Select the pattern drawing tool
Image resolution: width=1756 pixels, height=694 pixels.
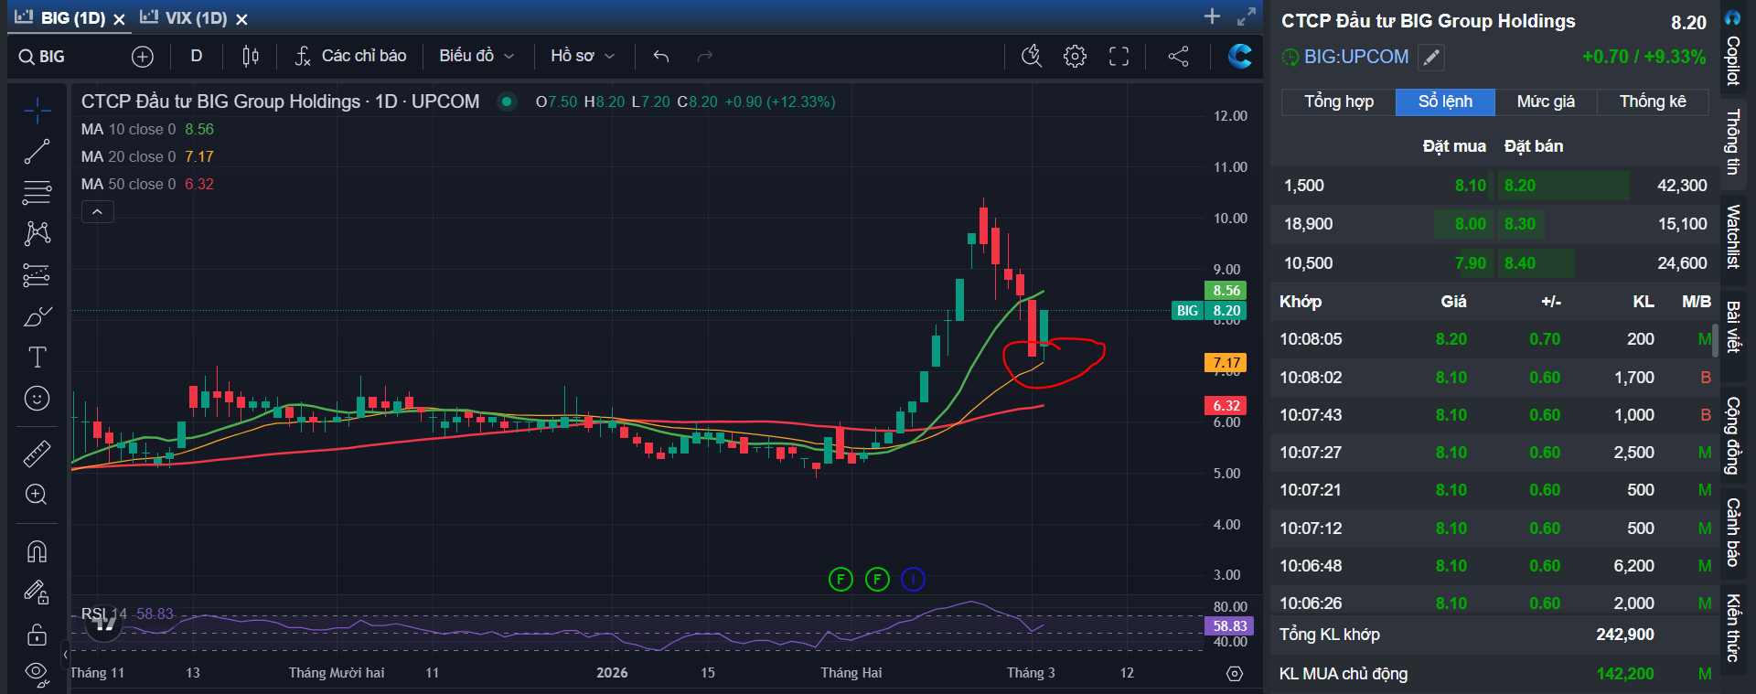(37, 233)
